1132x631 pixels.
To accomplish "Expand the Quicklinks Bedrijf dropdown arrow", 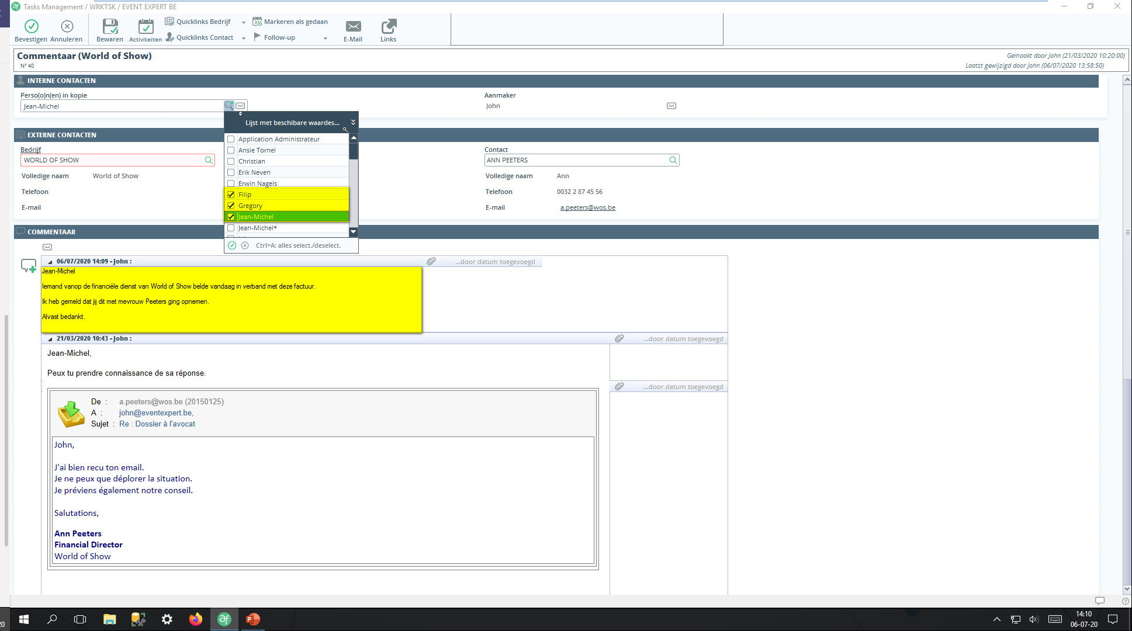I will (244, 22).
